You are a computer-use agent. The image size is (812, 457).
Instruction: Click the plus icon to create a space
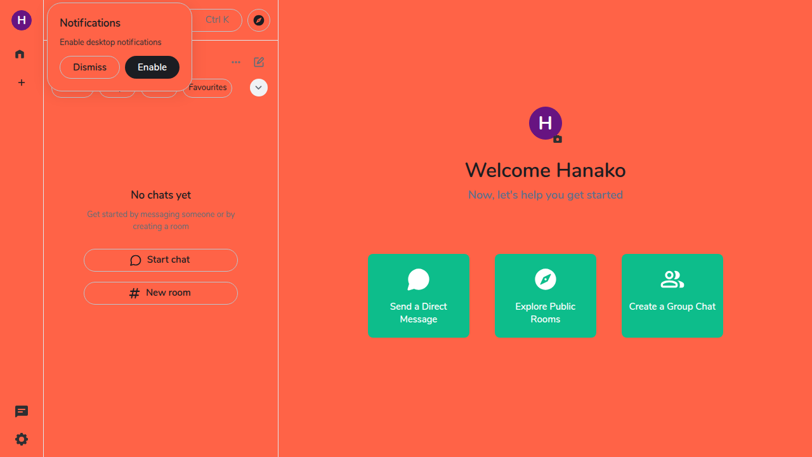22,83
